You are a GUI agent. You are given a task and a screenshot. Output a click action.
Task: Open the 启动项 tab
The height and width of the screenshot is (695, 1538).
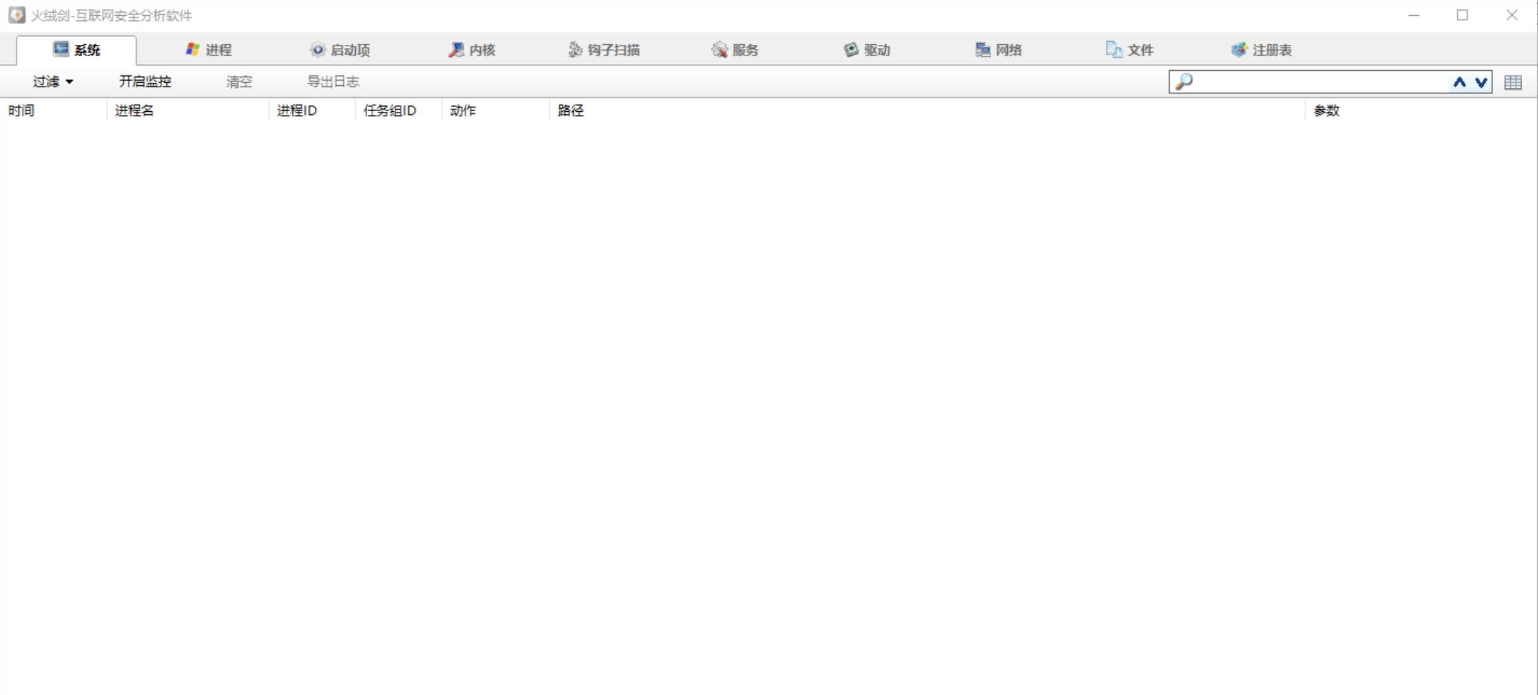[x=340, y=50]
